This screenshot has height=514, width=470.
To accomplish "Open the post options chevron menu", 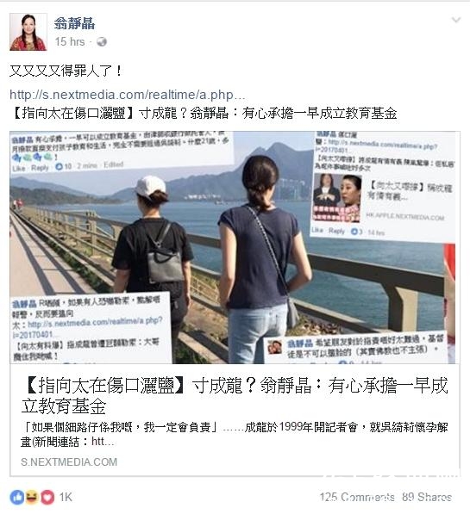I will pyautogui.click(x=456, y=21).
